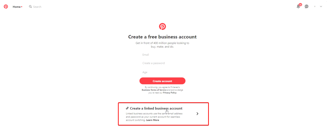
Task: Click the chain link icon beside linked account
Action: pyautogui.click(x=127, y=108)
